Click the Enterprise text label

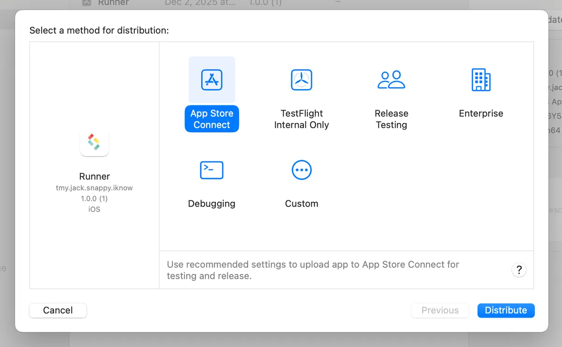coord(481,113)
